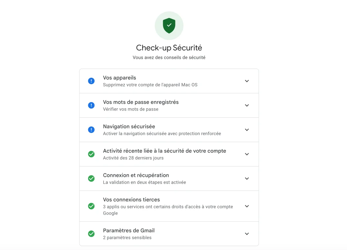This screenshot has width=347, height=250.
Task: Click the green icon beside Vos connexions tierces
Action: pos(91,206)
